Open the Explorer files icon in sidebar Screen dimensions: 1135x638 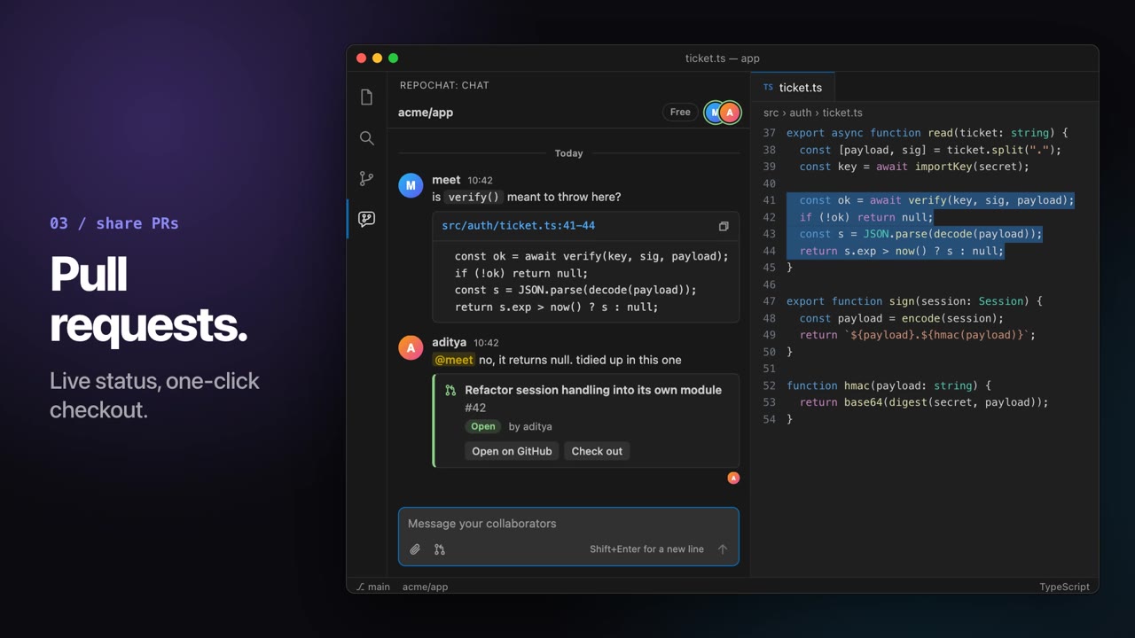pos(366,97)
